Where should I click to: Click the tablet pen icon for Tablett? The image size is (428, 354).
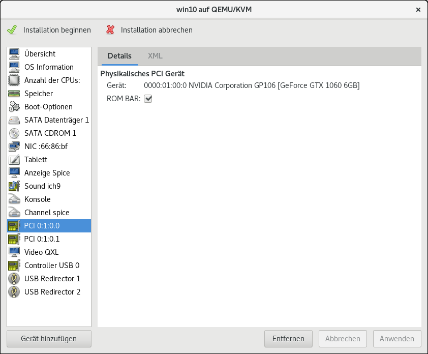[14, 160]
